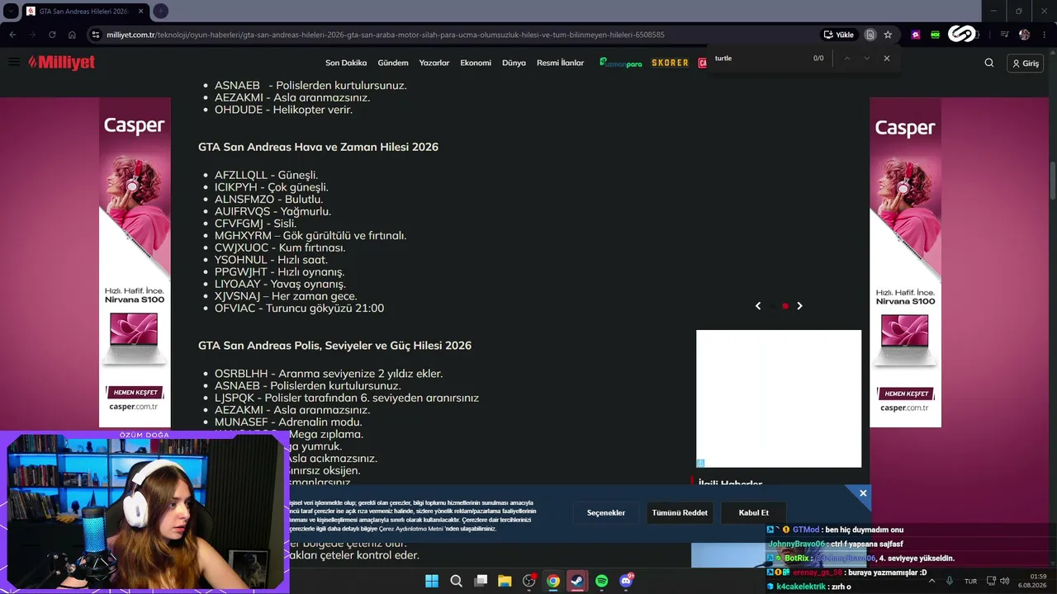Open the Gündem section
The width and height of the screenshot is (1057, 594).
[393, 63]
